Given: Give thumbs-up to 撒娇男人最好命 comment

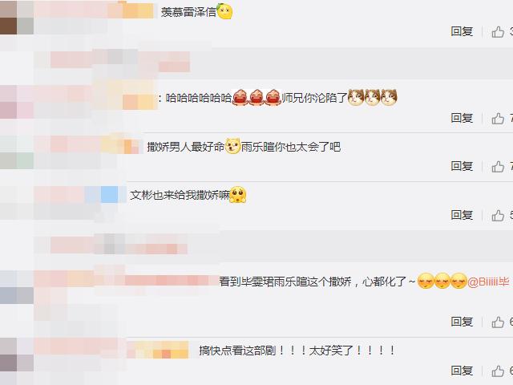Looking at the screenshot, I should coord(498,167).
